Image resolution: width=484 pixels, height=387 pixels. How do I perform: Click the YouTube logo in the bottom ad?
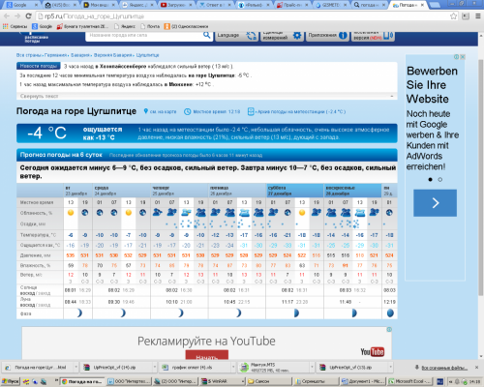(x=373, y=352)
